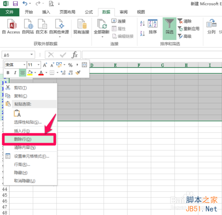Viewport: 222px width, 215px height.
Task: Switch to Review (审阅) tab
Action: click(x=123, y=12)
